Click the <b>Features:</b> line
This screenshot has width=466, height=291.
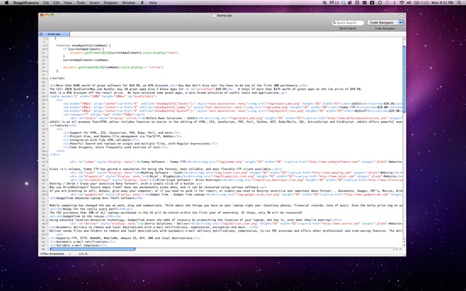point(63,125)
